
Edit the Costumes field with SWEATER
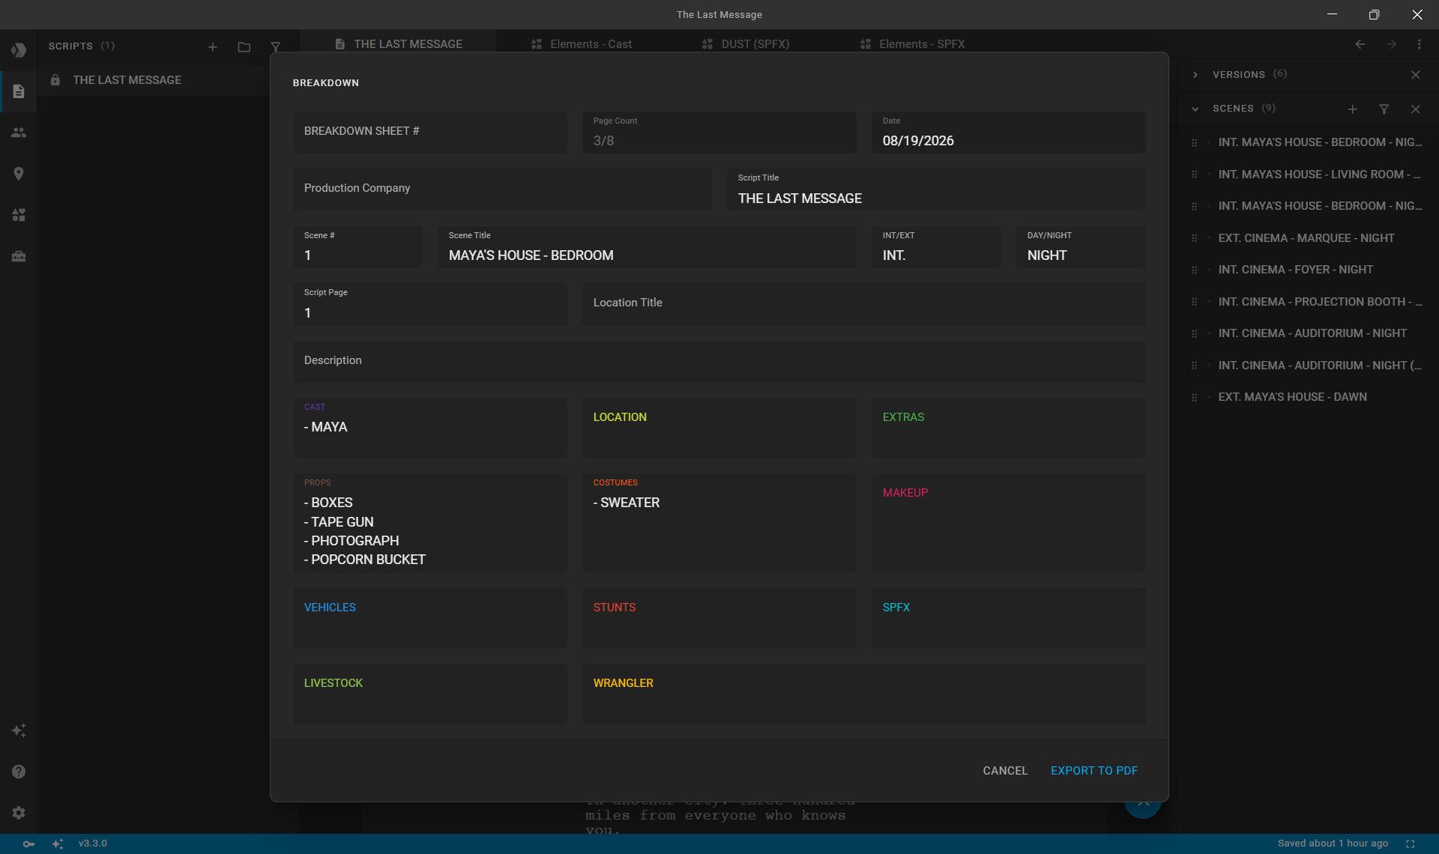[x=719, y=522]
